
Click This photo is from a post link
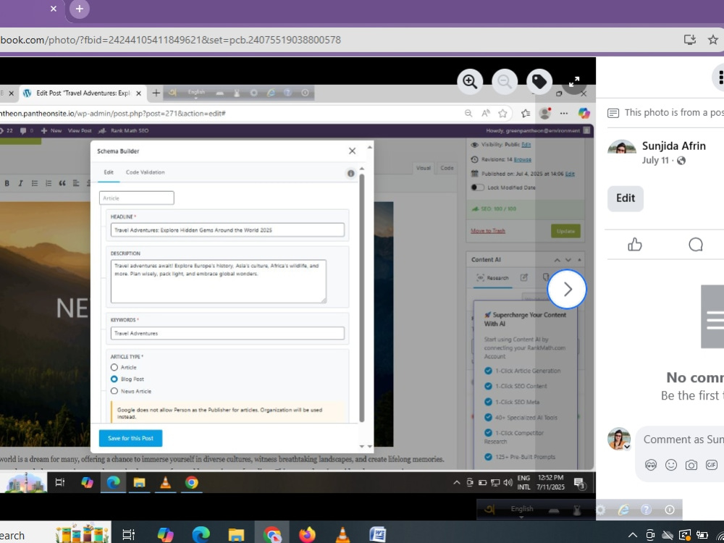673,113
